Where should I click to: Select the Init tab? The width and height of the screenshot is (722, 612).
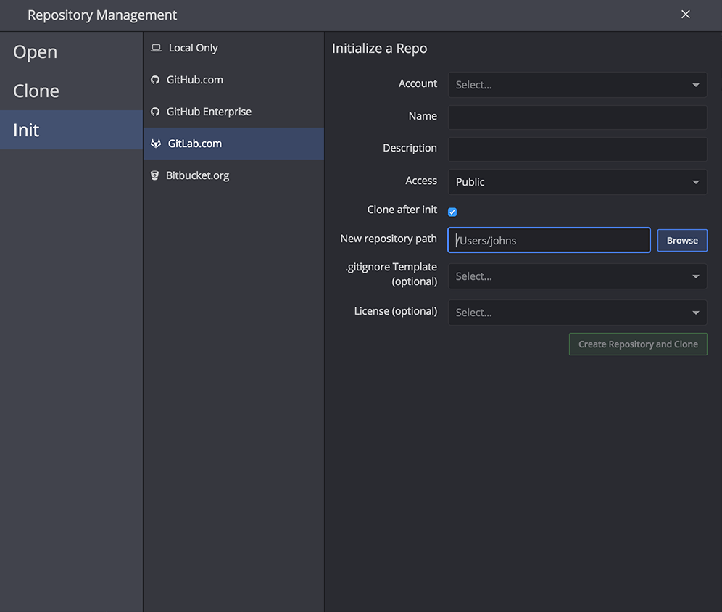pos(27,131)
